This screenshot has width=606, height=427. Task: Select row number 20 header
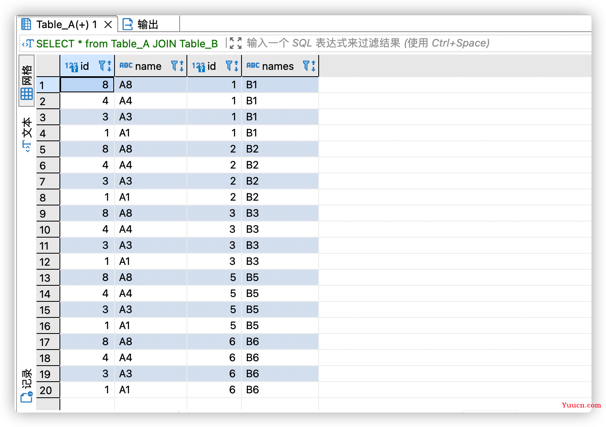tap(48, 390)
